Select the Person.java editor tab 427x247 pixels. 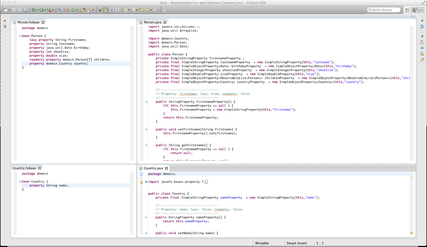click(152, 22)
